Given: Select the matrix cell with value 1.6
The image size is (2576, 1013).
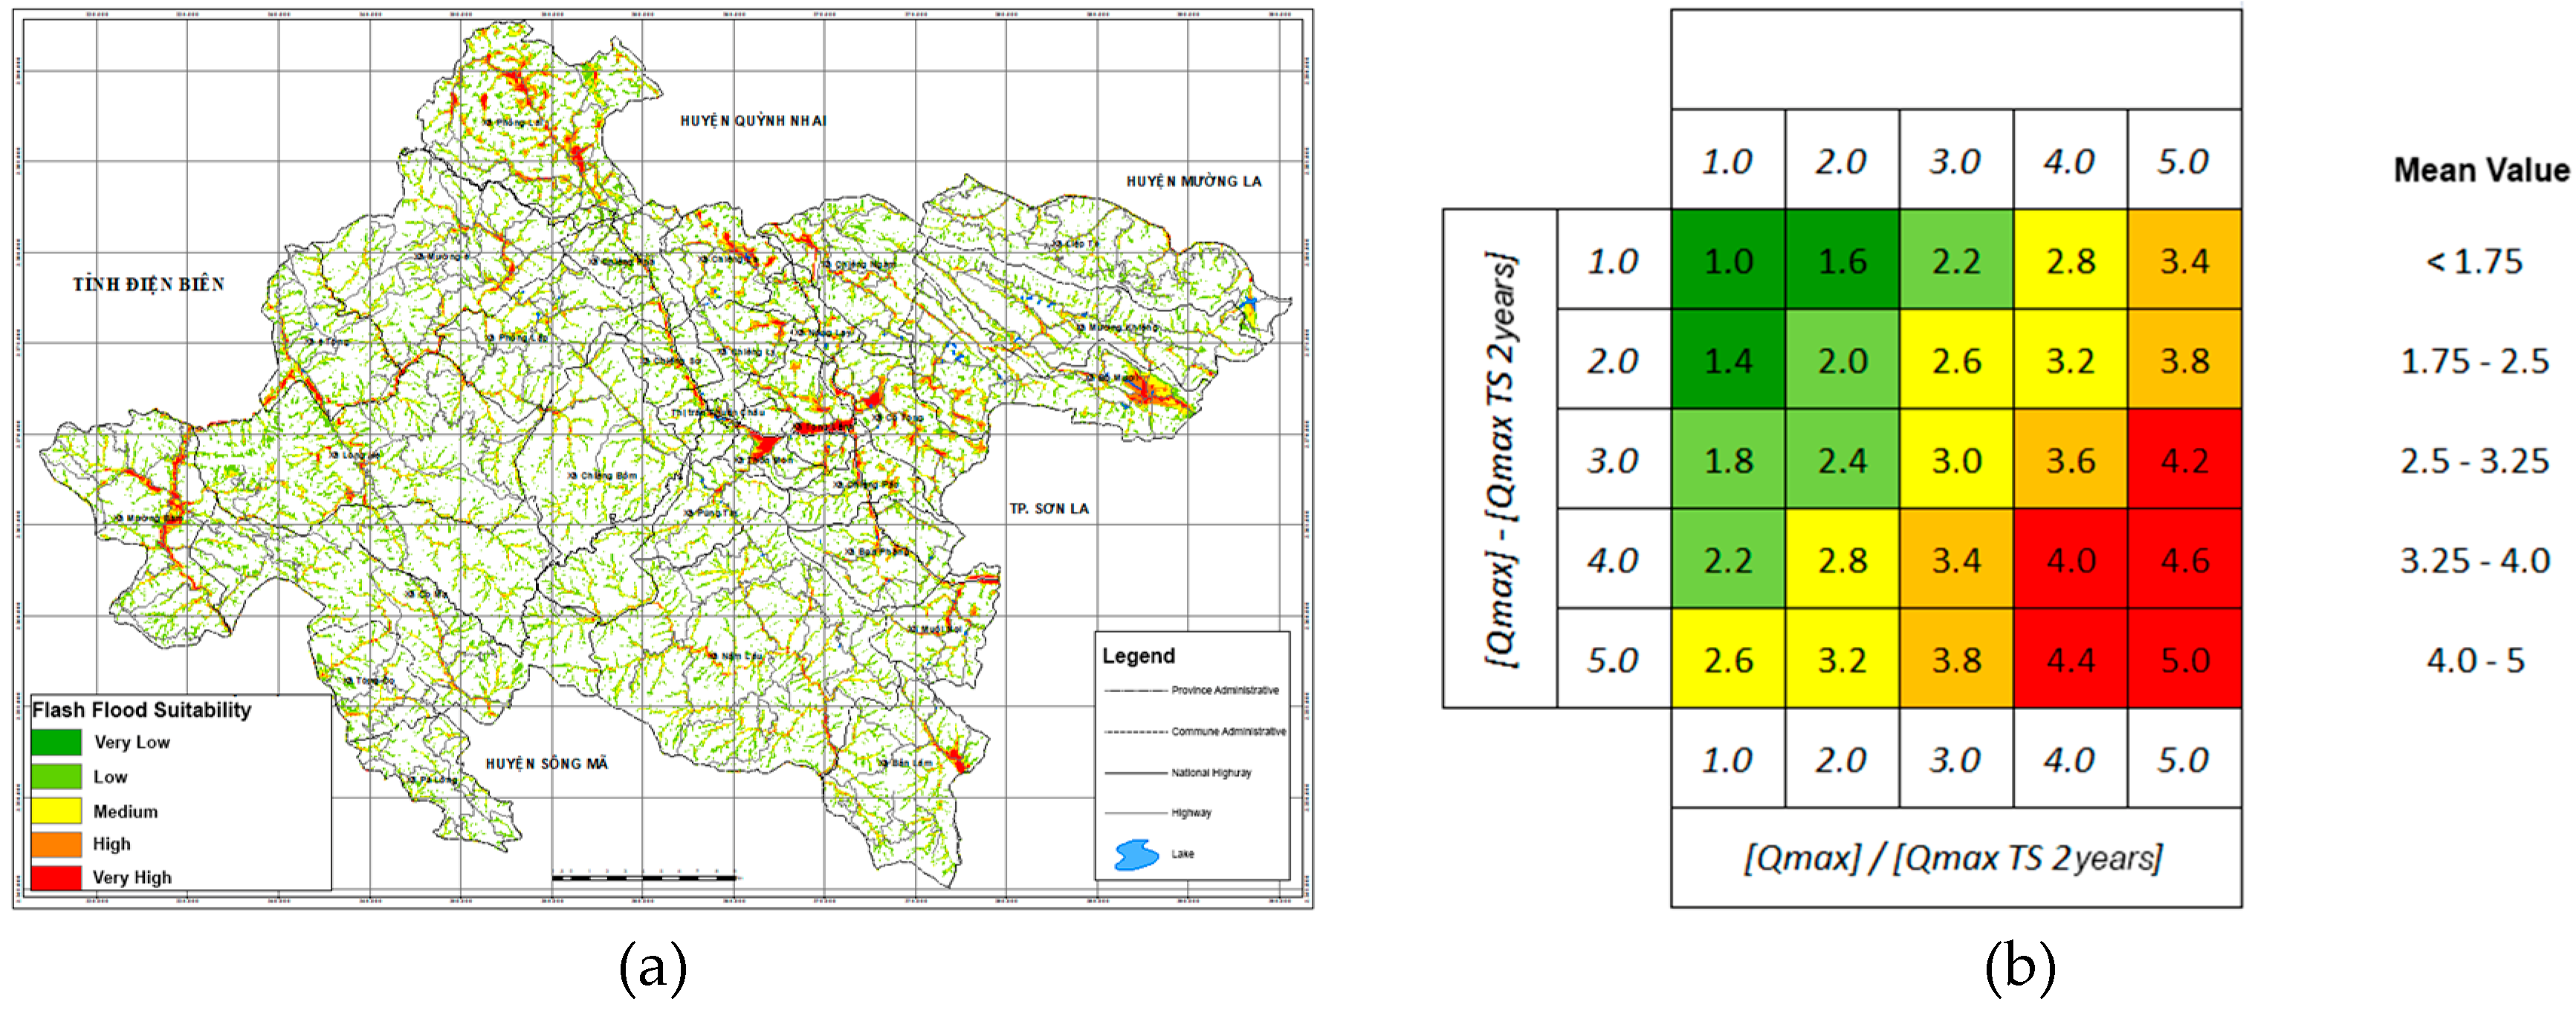Looking at the screenshot, I should click(1842, 261).
